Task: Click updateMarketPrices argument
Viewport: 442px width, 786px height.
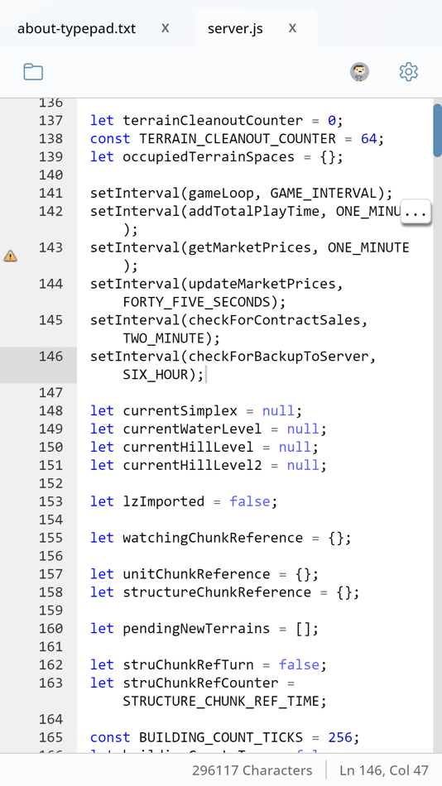Action: [x=262, y=284]
